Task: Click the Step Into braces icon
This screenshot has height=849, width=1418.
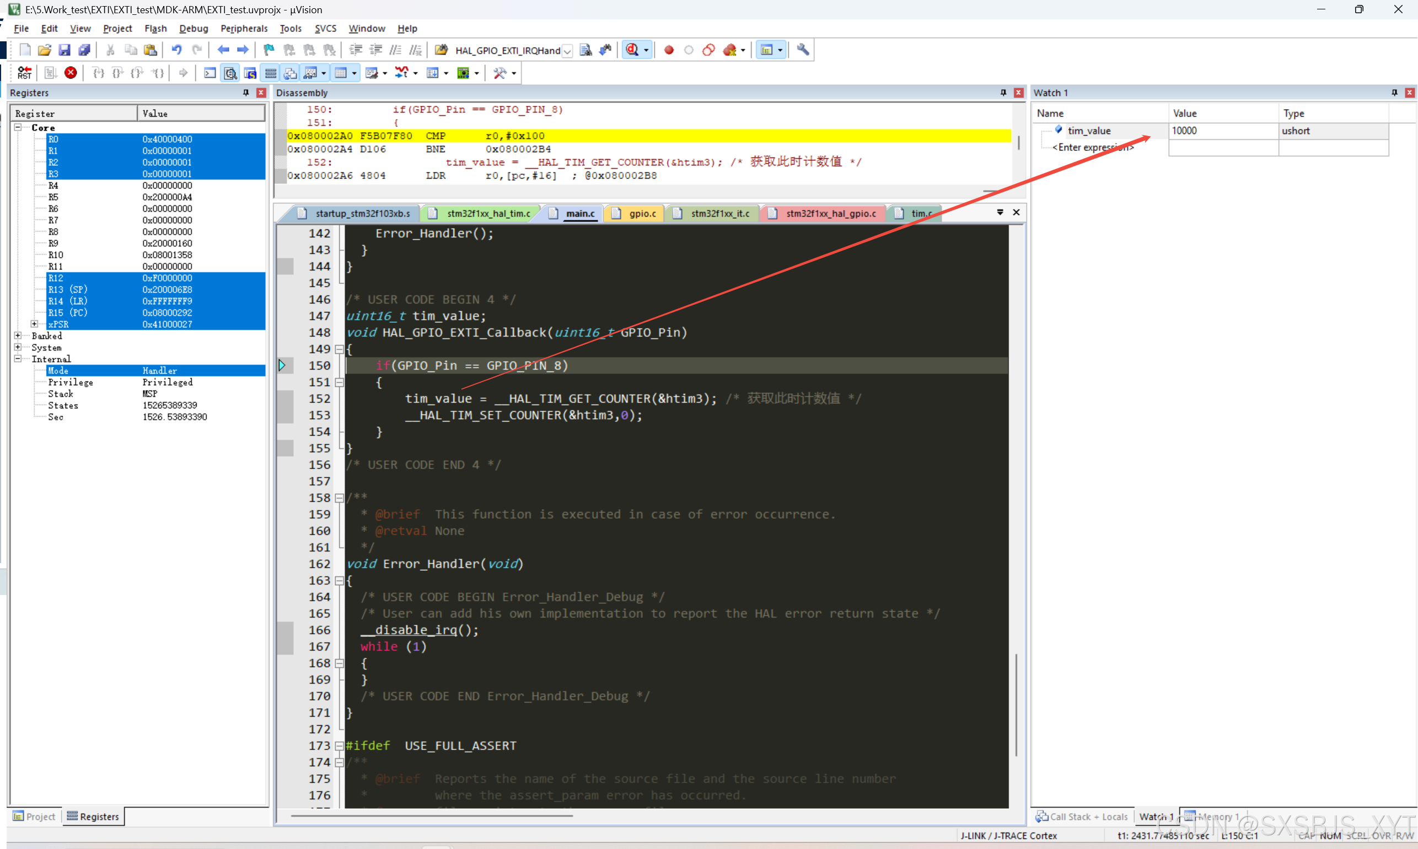Action: pyautogui.click(x=99, y=73)
